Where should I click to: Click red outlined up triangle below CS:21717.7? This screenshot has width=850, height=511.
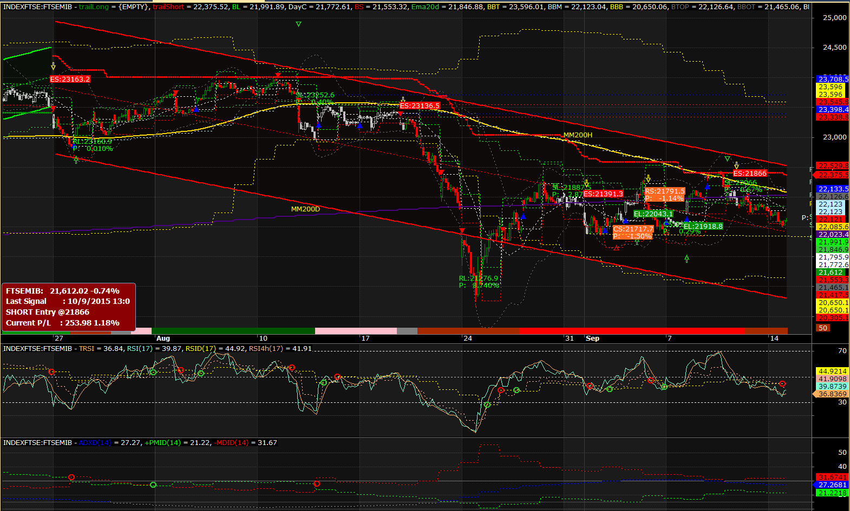click(x=616, y=248)
